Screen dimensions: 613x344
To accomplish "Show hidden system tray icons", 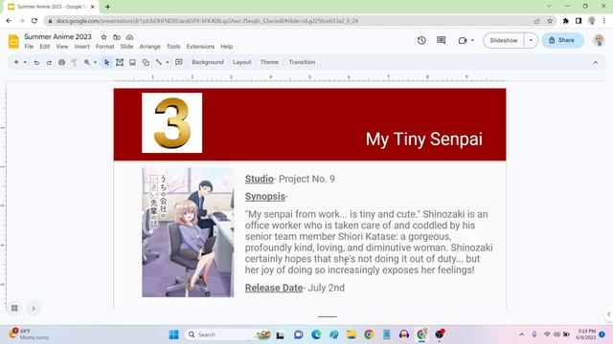I will click(x=521, y=334).
